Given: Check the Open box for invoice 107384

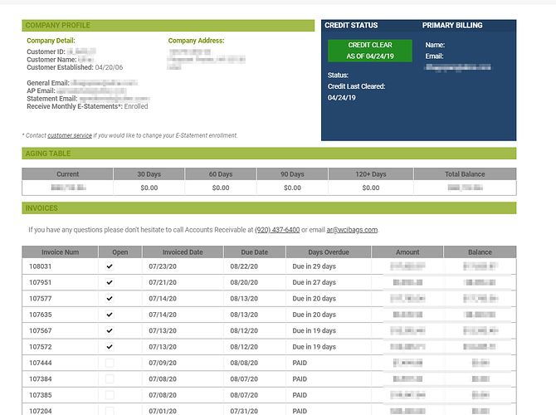Looking at the screenshot, I should [110, 378].
